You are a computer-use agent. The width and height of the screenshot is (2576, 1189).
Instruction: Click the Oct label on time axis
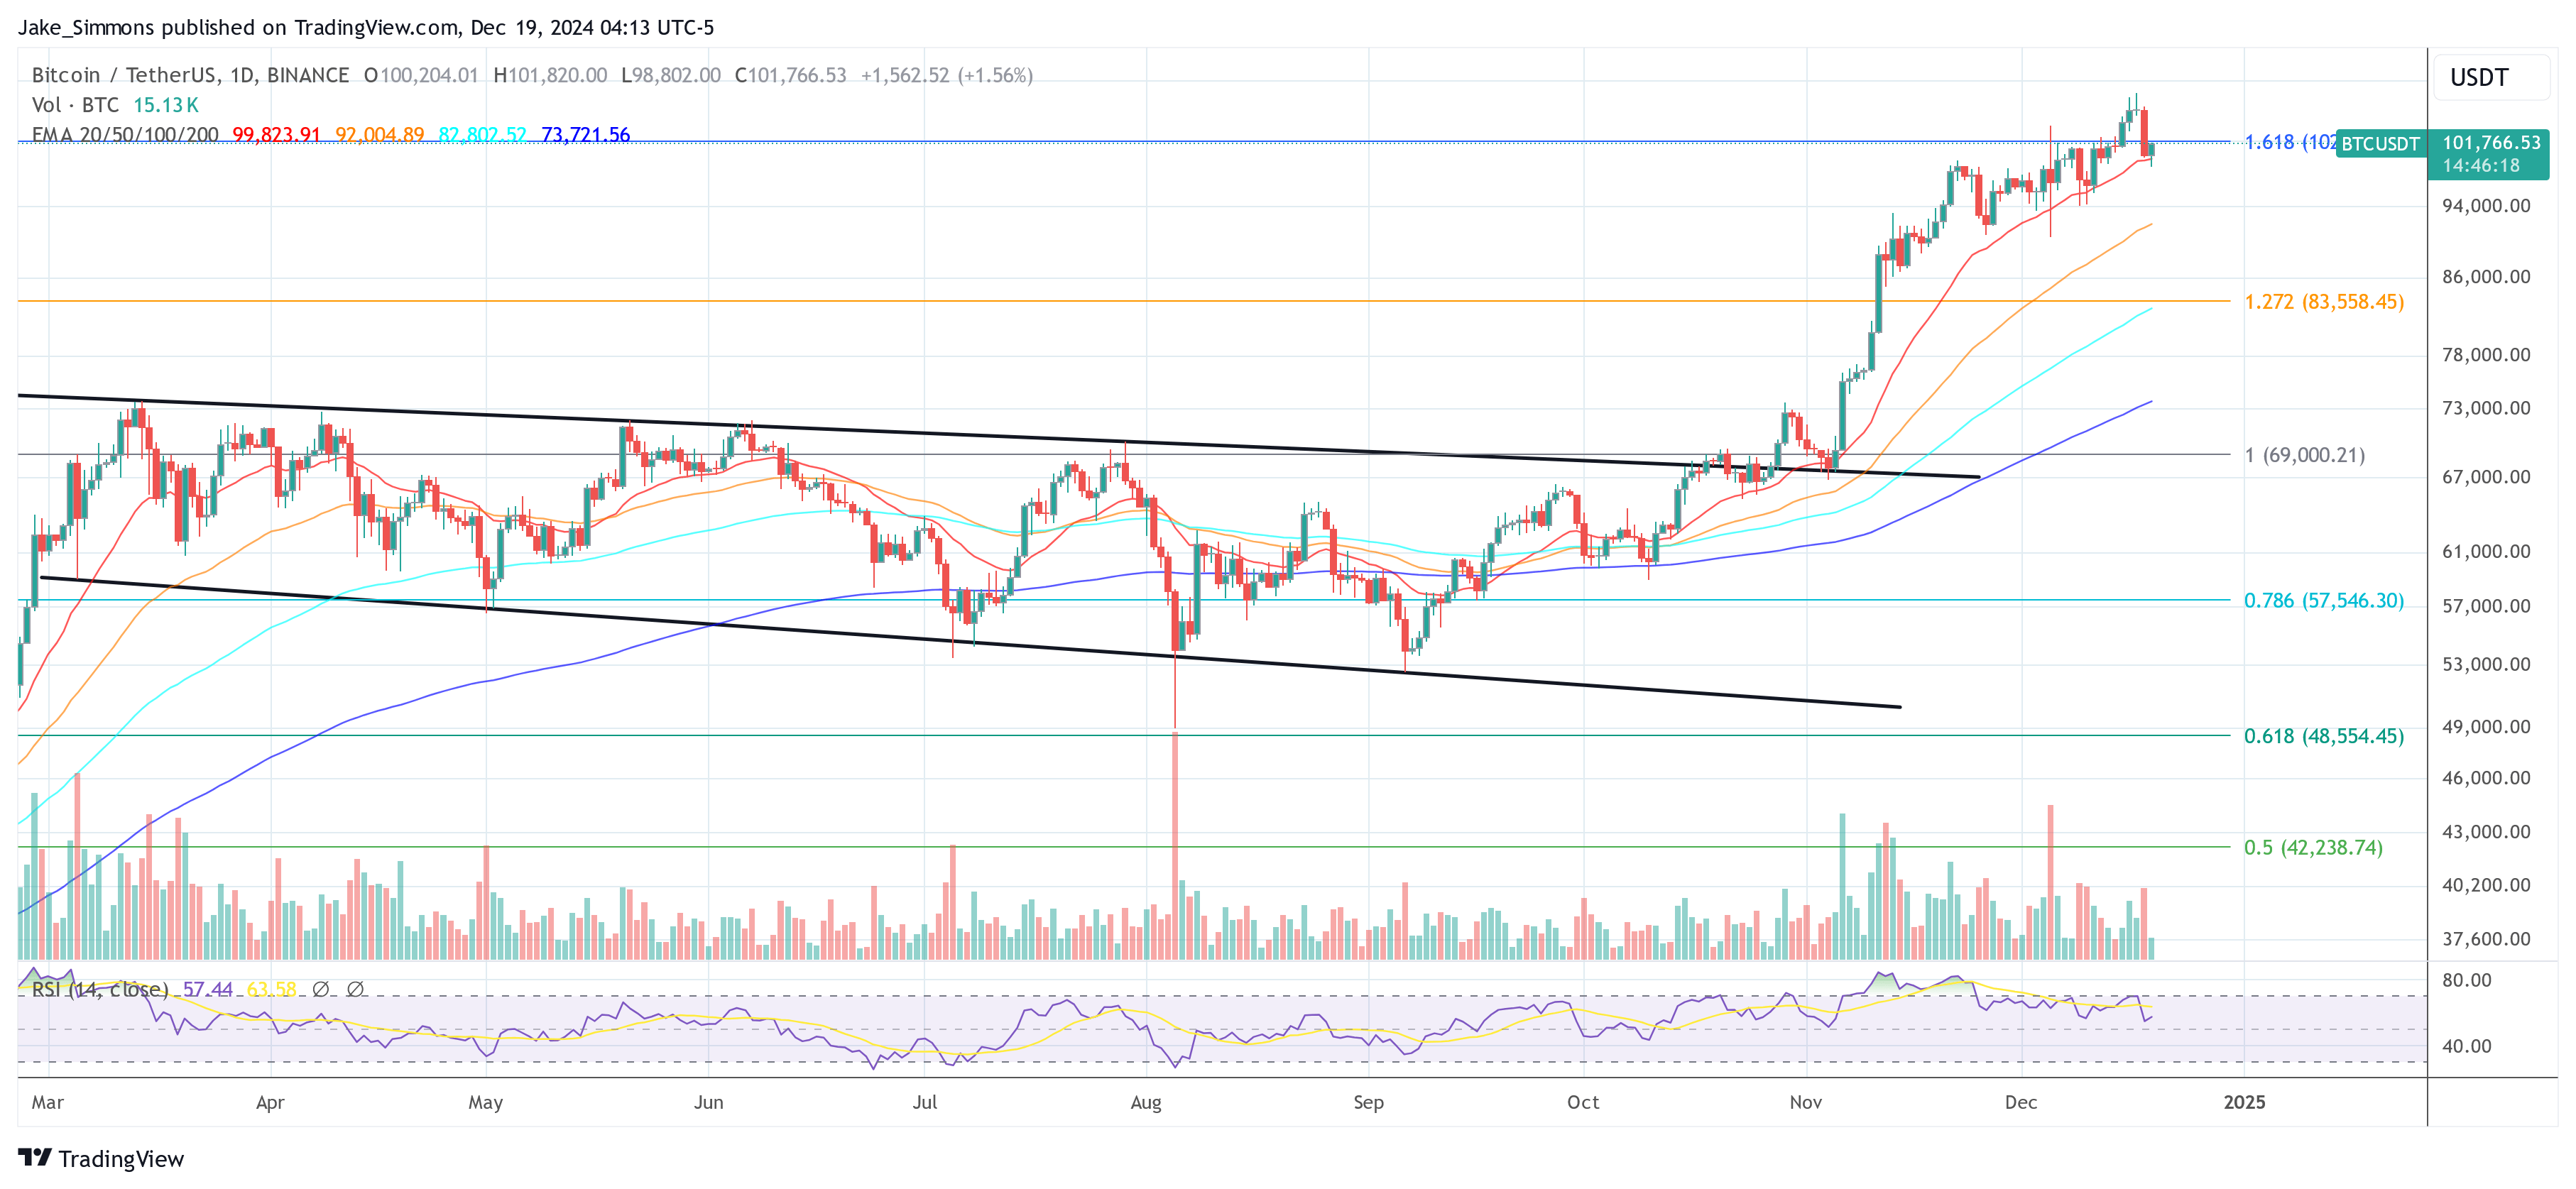click(1583, 1102)
